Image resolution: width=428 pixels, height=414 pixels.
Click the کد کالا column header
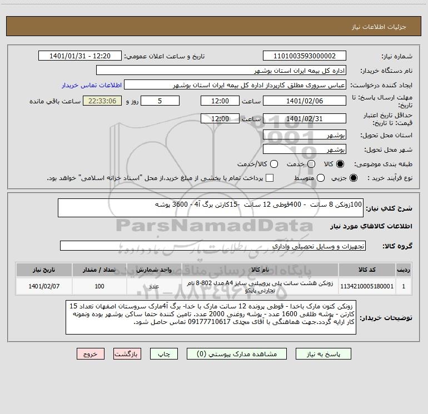point(367,270)
